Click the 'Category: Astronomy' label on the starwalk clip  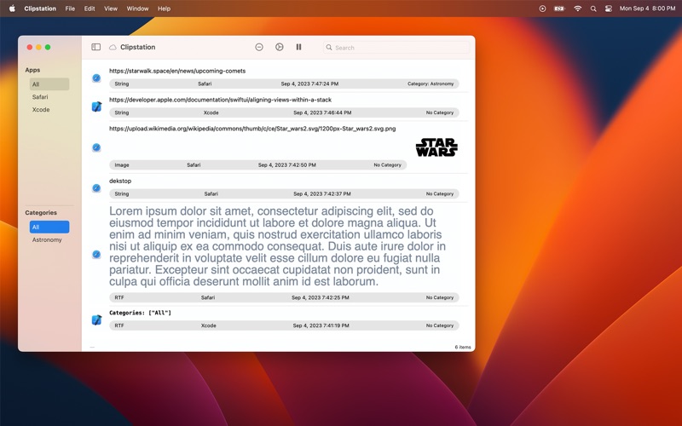click(431, 83)
